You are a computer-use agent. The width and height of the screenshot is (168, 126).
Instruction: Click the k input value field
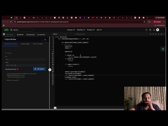pos(25,59)
